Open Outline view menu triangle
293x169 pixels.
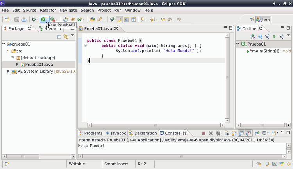(288, 35)
